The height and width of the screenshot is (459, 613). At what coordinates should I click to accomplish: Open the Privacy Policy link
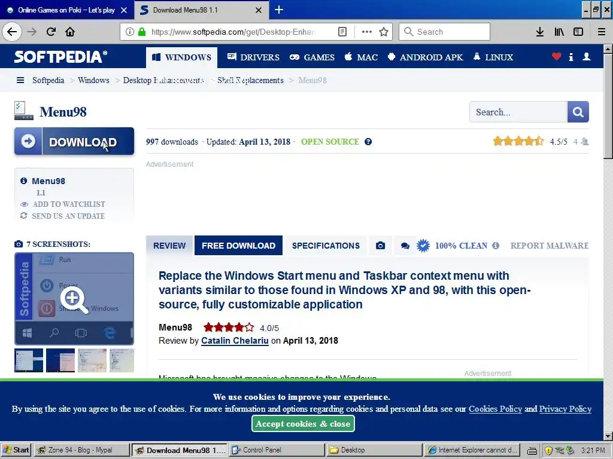point(565,409)
